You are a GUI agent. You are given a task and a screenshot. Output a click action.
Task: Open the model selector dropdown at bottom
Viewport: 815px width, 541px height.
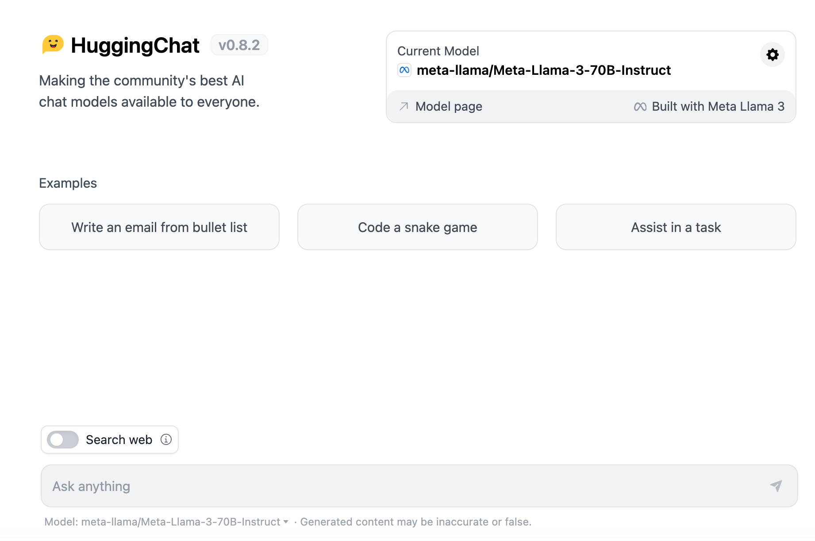coord(167,522)
